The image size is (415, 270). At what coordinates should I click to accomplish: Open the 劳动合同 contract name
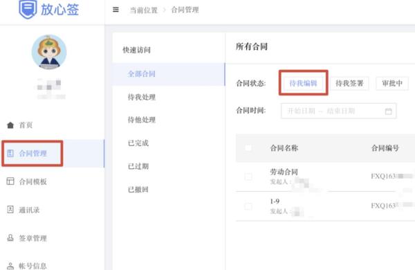pyautogui.click(x=284, y=172)
